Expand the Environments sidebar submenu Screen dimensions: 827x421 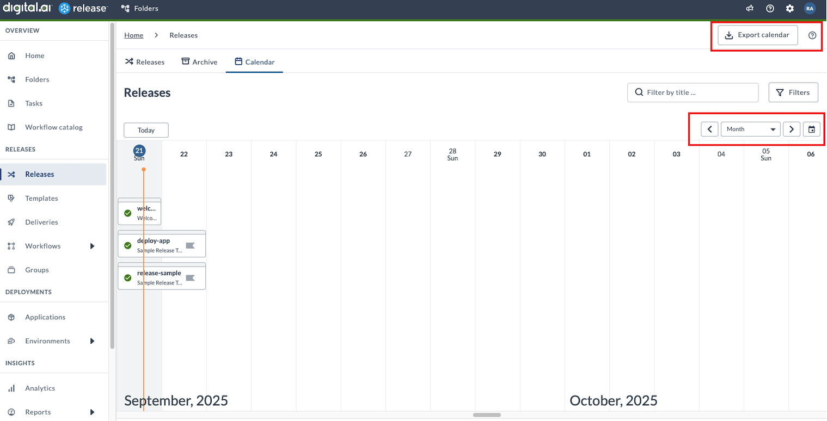tap(92, 341)
